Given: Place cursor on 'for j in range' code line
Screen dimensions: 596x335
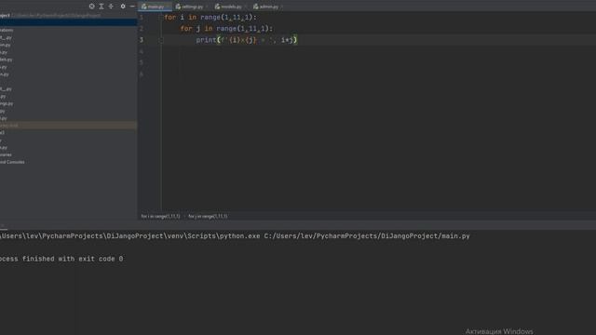Looking at the screenshot, I should (x=226, y=29).
